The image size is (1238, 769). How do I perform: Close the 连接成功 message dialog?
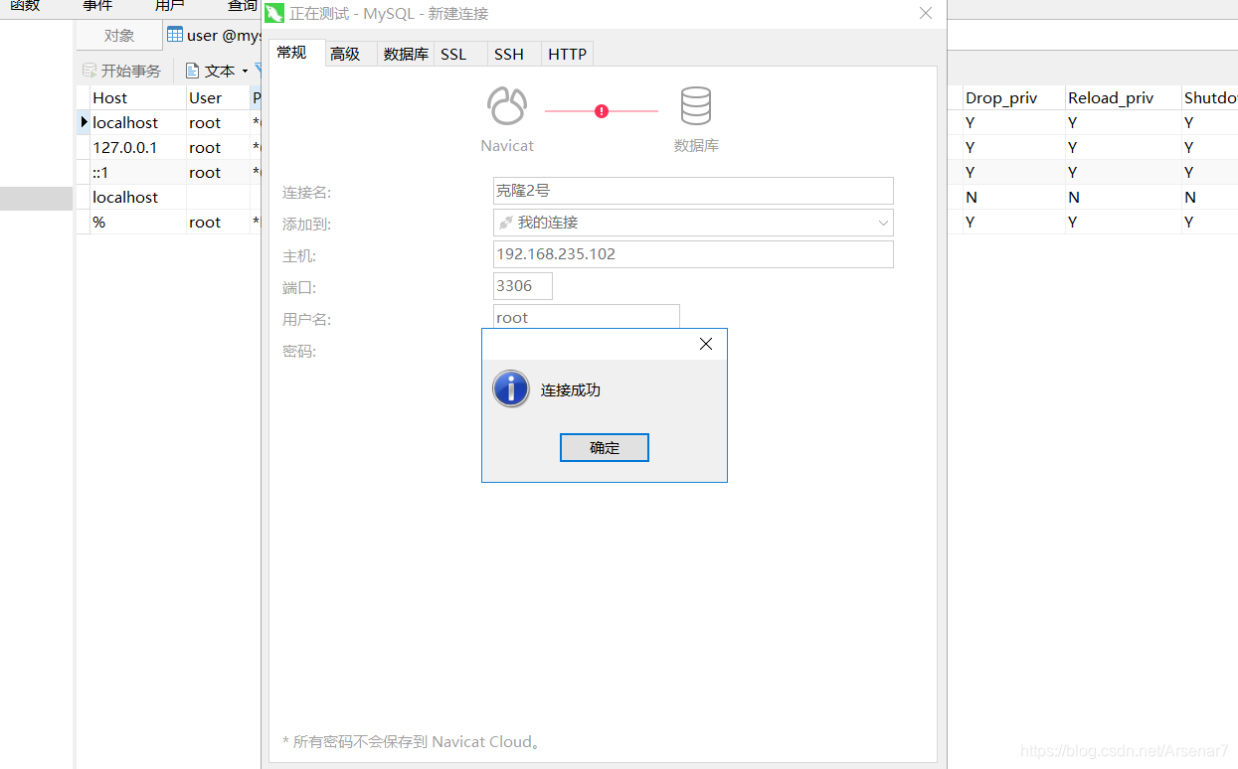pos(706,344)
